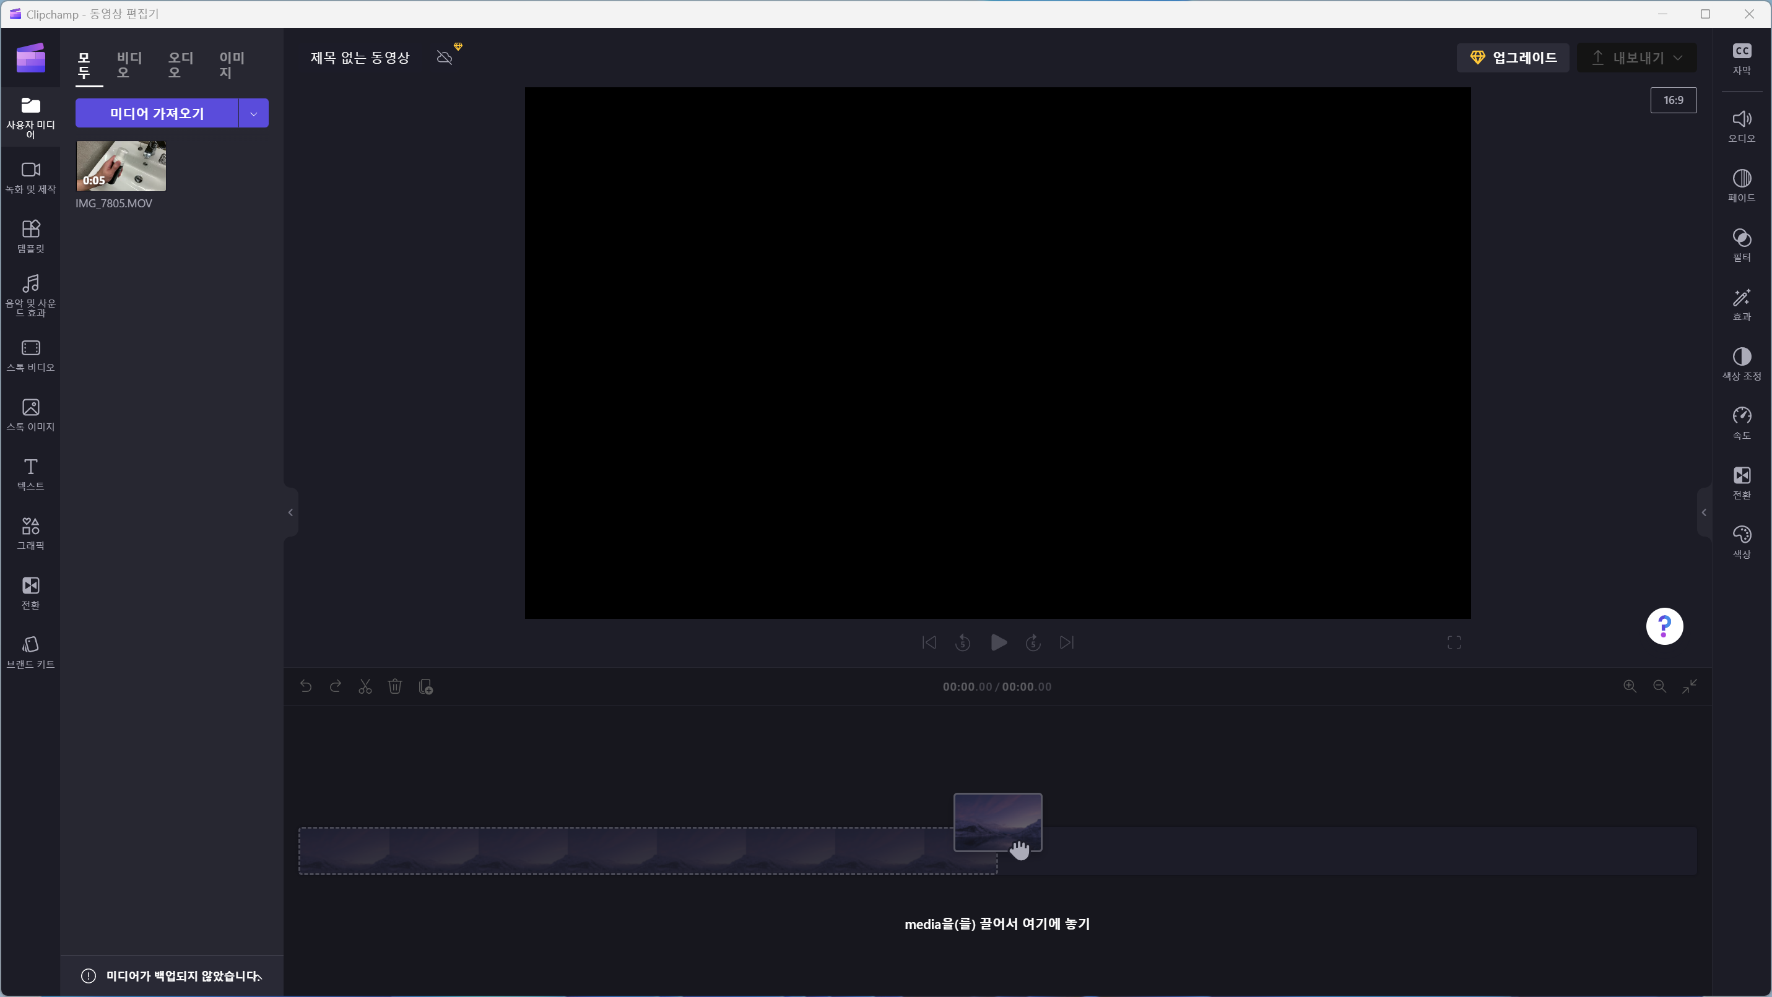This screenshot has height=997, width=1772.
Task: Toggle fullscreen preview mode
Action: pyautogui.click(x=1454, y=642)
